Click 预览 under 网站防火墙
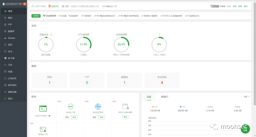This screenshot has width=256, height=137. click(x=67, y=117)
